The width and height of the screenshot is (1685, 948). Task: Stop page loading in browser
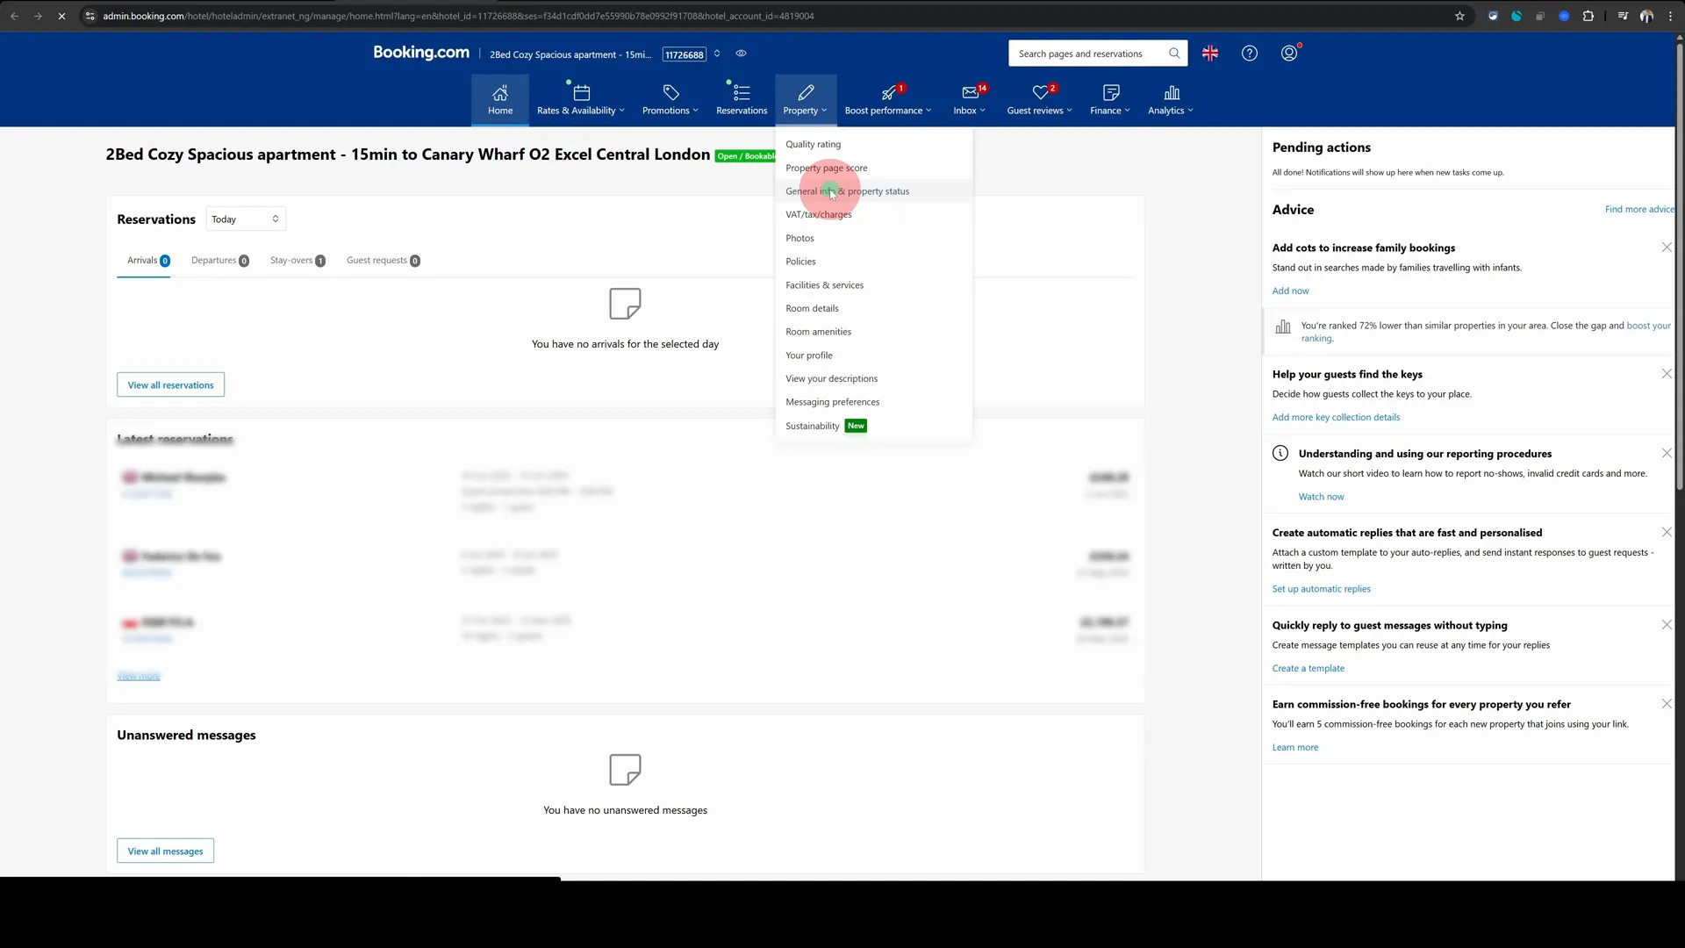pyautogui.click(x=61, y=16)
